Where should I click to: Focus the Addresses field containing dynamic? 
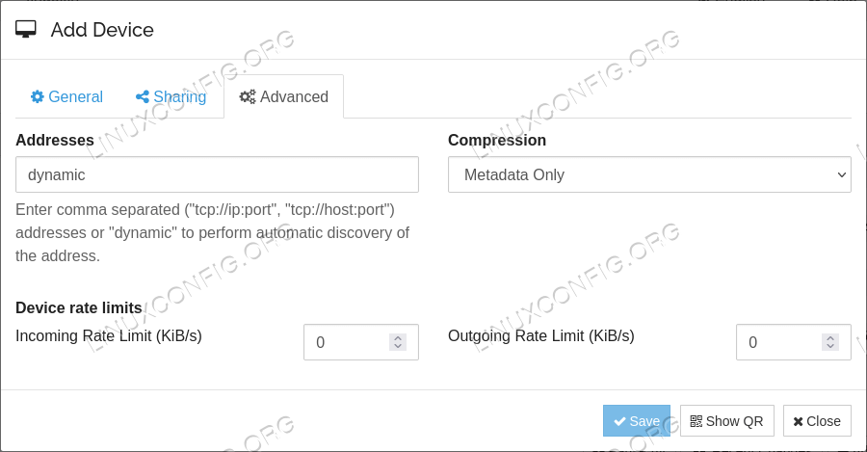tap(217, 174)
